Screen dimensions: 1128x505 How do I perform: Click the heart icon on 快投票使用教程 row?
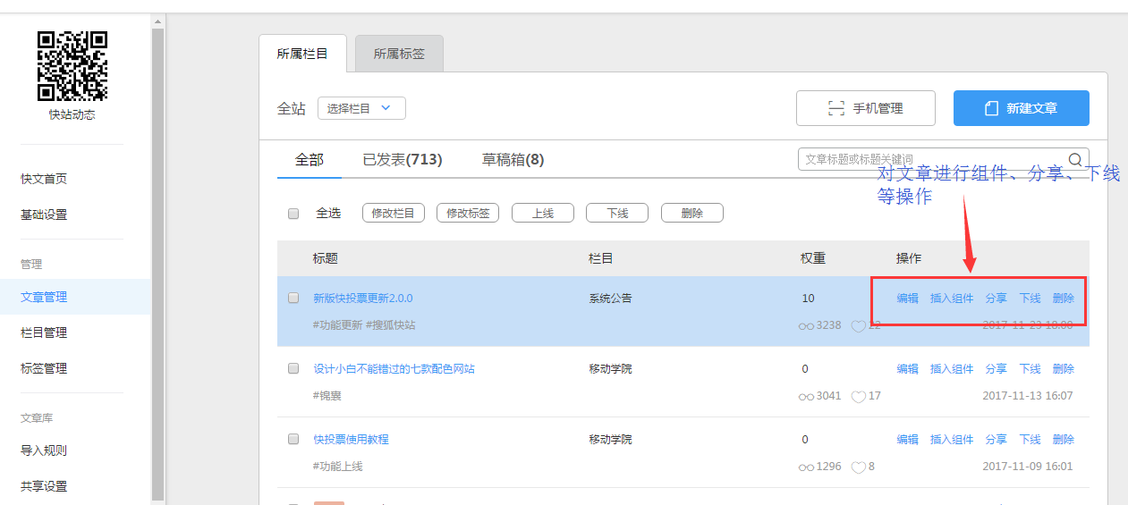coord(858,467)
